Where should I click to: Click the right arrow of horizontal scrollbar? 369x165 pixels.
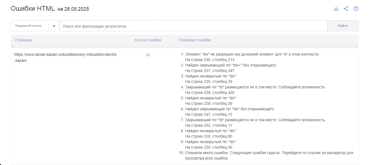click(x=357, y=47)
